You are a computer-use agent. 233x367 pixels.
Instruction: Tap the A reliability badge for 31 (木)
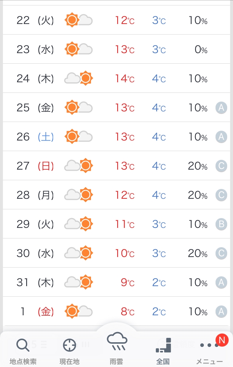(x=221, y=283)
